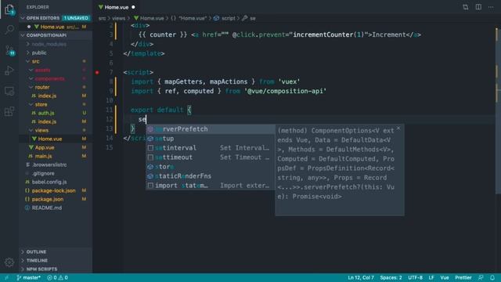Viewport: 501px width, 282px height.
Task: Open the Remote Explorer view
Action: point(9,91)
